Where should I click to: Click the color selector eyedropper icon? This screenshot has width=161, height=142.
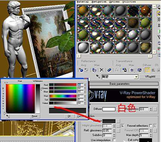tap(7, 116)
